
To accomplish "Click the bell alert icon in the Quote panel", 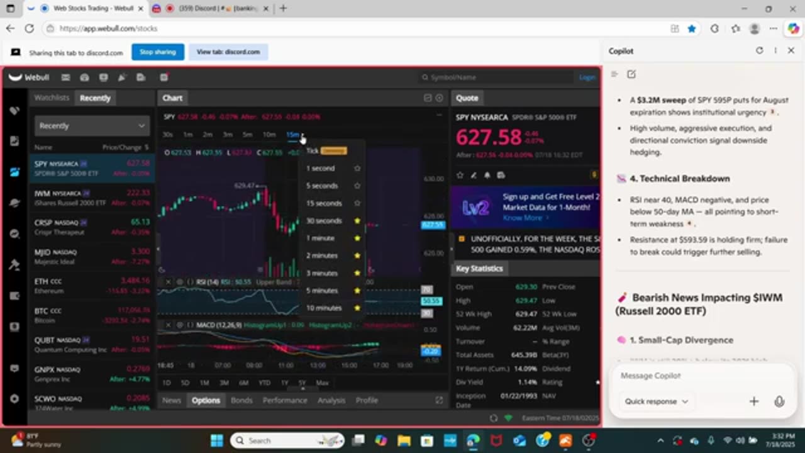I will pos(487,175).
